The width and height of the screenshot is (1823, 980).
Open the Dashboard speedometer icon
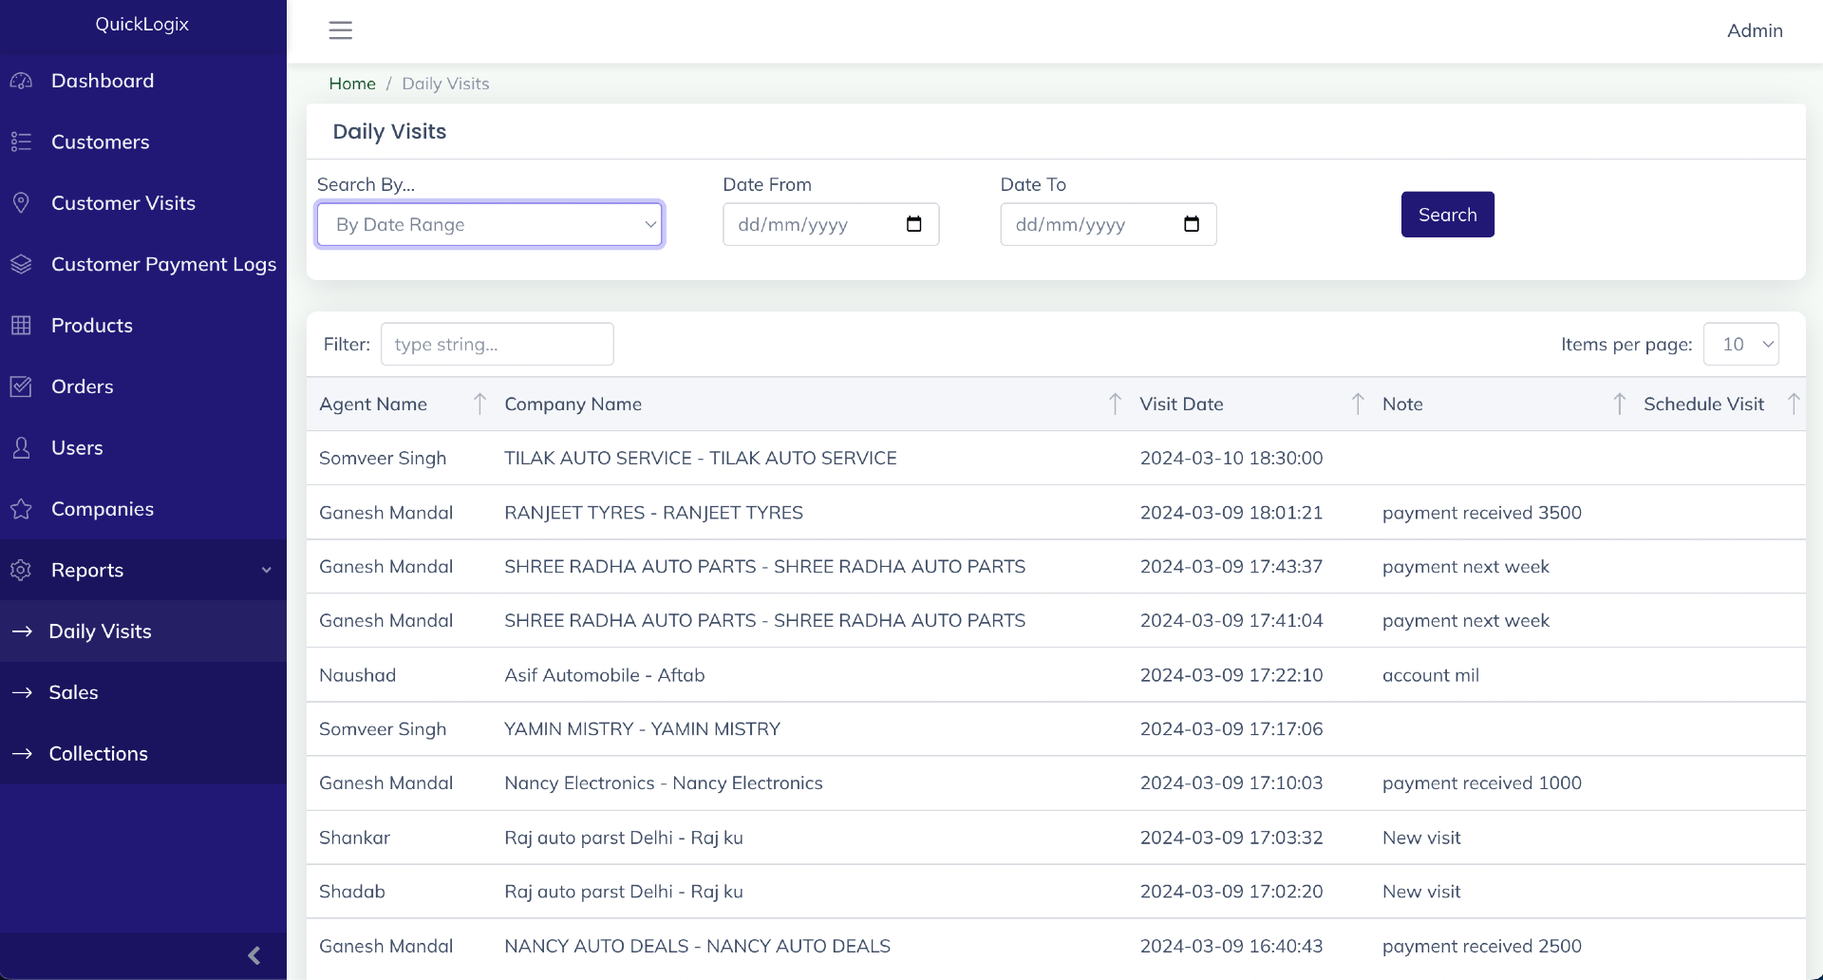click(21, 82)
